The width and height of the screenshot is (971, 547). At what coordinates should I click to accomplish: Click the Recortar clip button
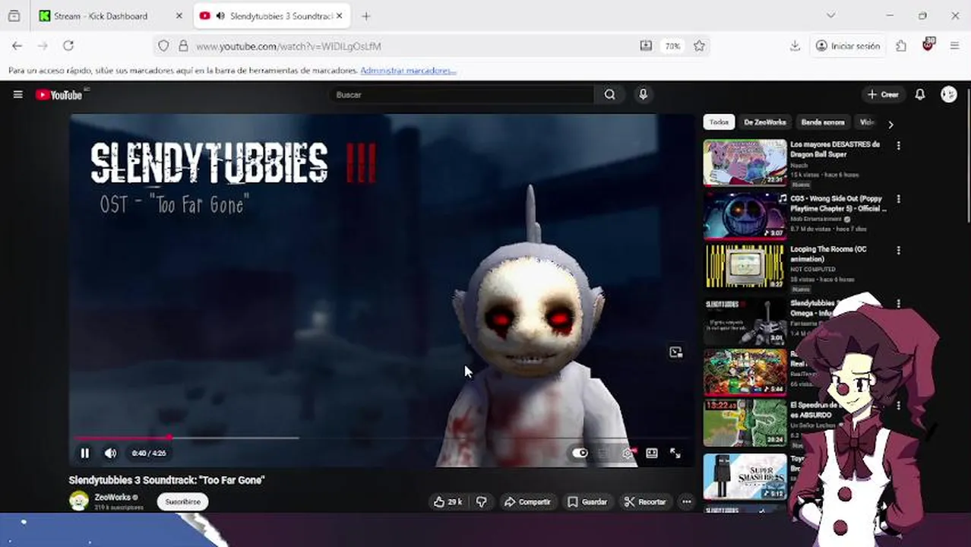(645, 502)
